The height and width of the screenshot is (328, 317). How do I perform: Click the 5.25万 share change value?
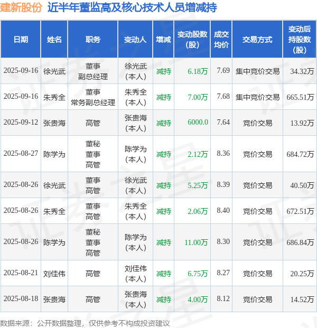pyautogui.click(x=198, y=185)
